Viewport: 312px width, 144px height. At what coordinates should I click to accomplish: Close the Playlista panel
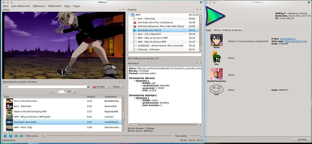click(x=200, y=9)
